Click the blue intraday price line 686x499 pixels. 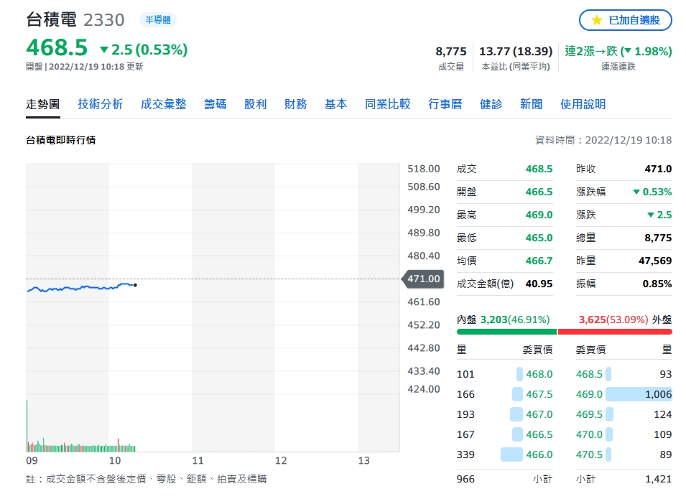[81, 287]
